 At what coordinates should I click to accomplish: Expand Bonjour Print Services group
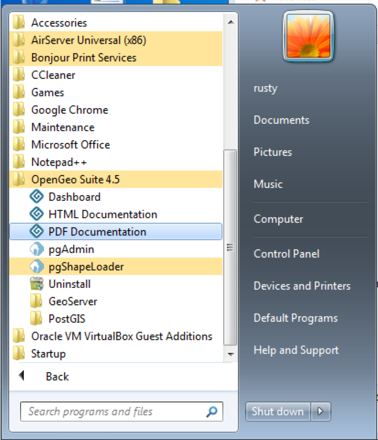[116, 57]
